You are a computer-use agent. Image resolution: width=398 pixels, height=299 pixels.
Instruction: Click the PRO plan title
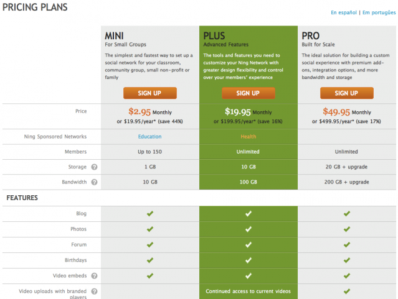(x=311, y=36)
